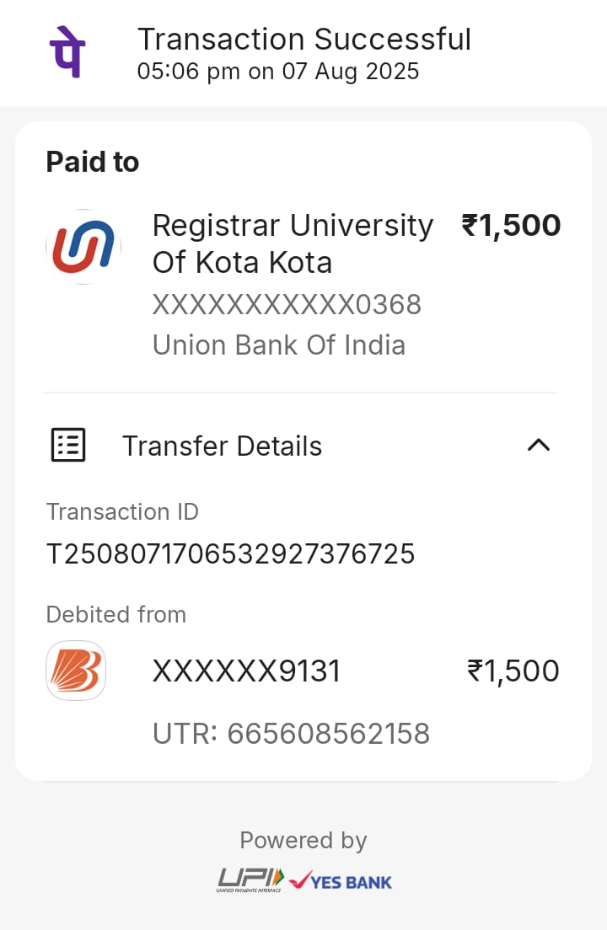Tap the UTR number 665608562158
Screen dimensions: 607x930
(329, 734)
